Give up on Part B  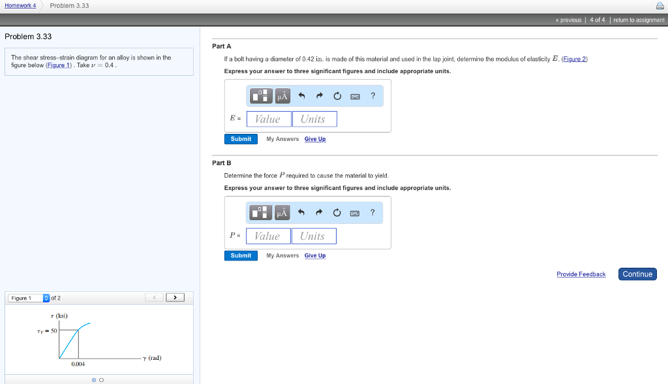[315, 255]
